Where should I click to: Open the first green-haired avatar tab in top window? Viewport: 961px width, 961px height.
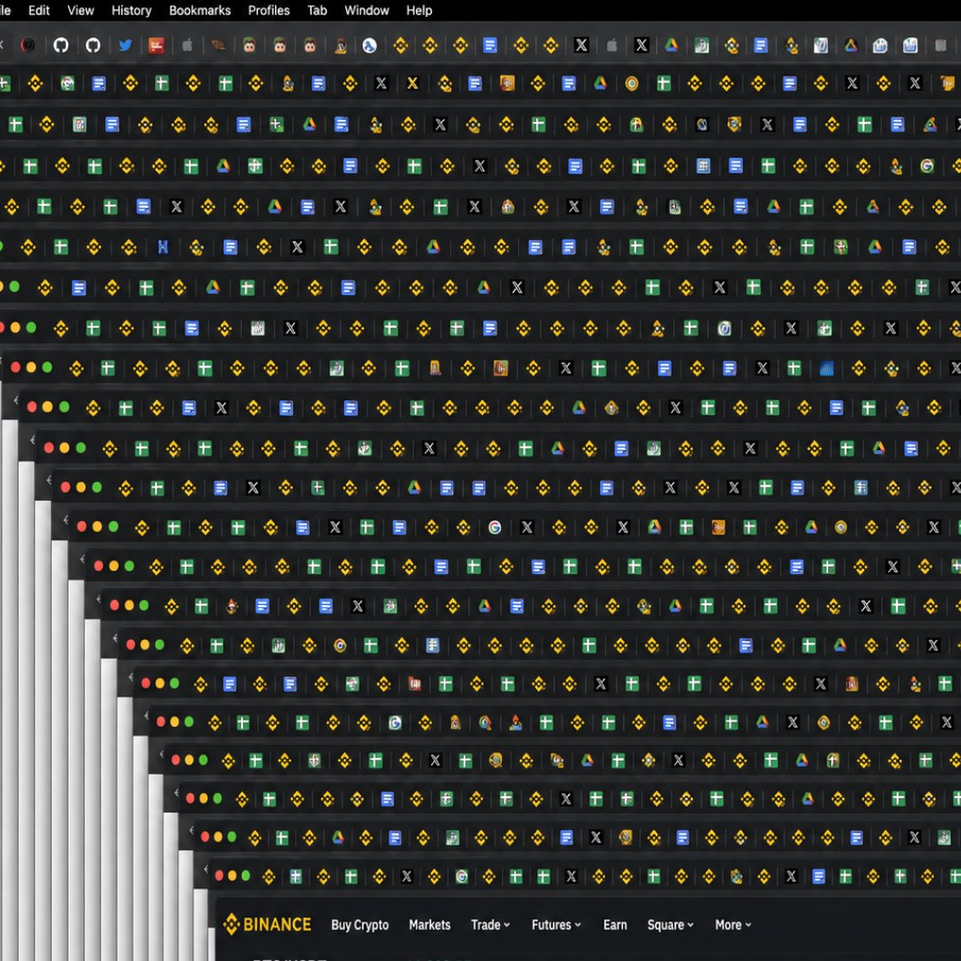click(249, 44)
